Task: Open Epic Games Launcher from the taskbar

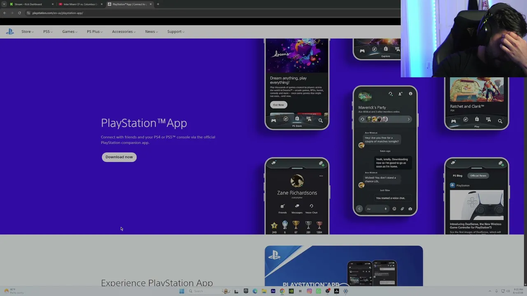Action: pyautogui.click(x=246, y=291)
